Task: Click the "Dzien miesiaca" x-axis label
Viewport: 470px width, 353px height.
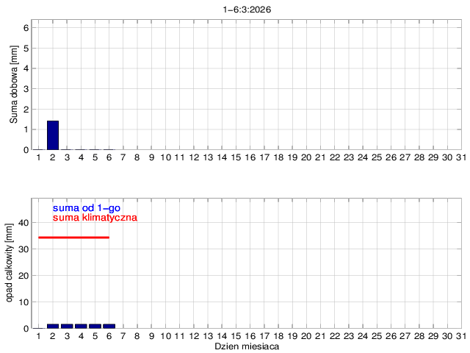Action: (247, 346)
